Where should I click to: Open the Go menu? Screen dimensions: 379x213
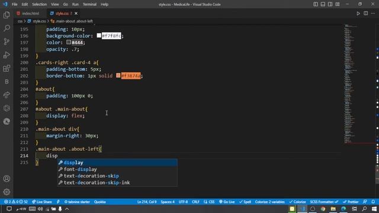66,4
